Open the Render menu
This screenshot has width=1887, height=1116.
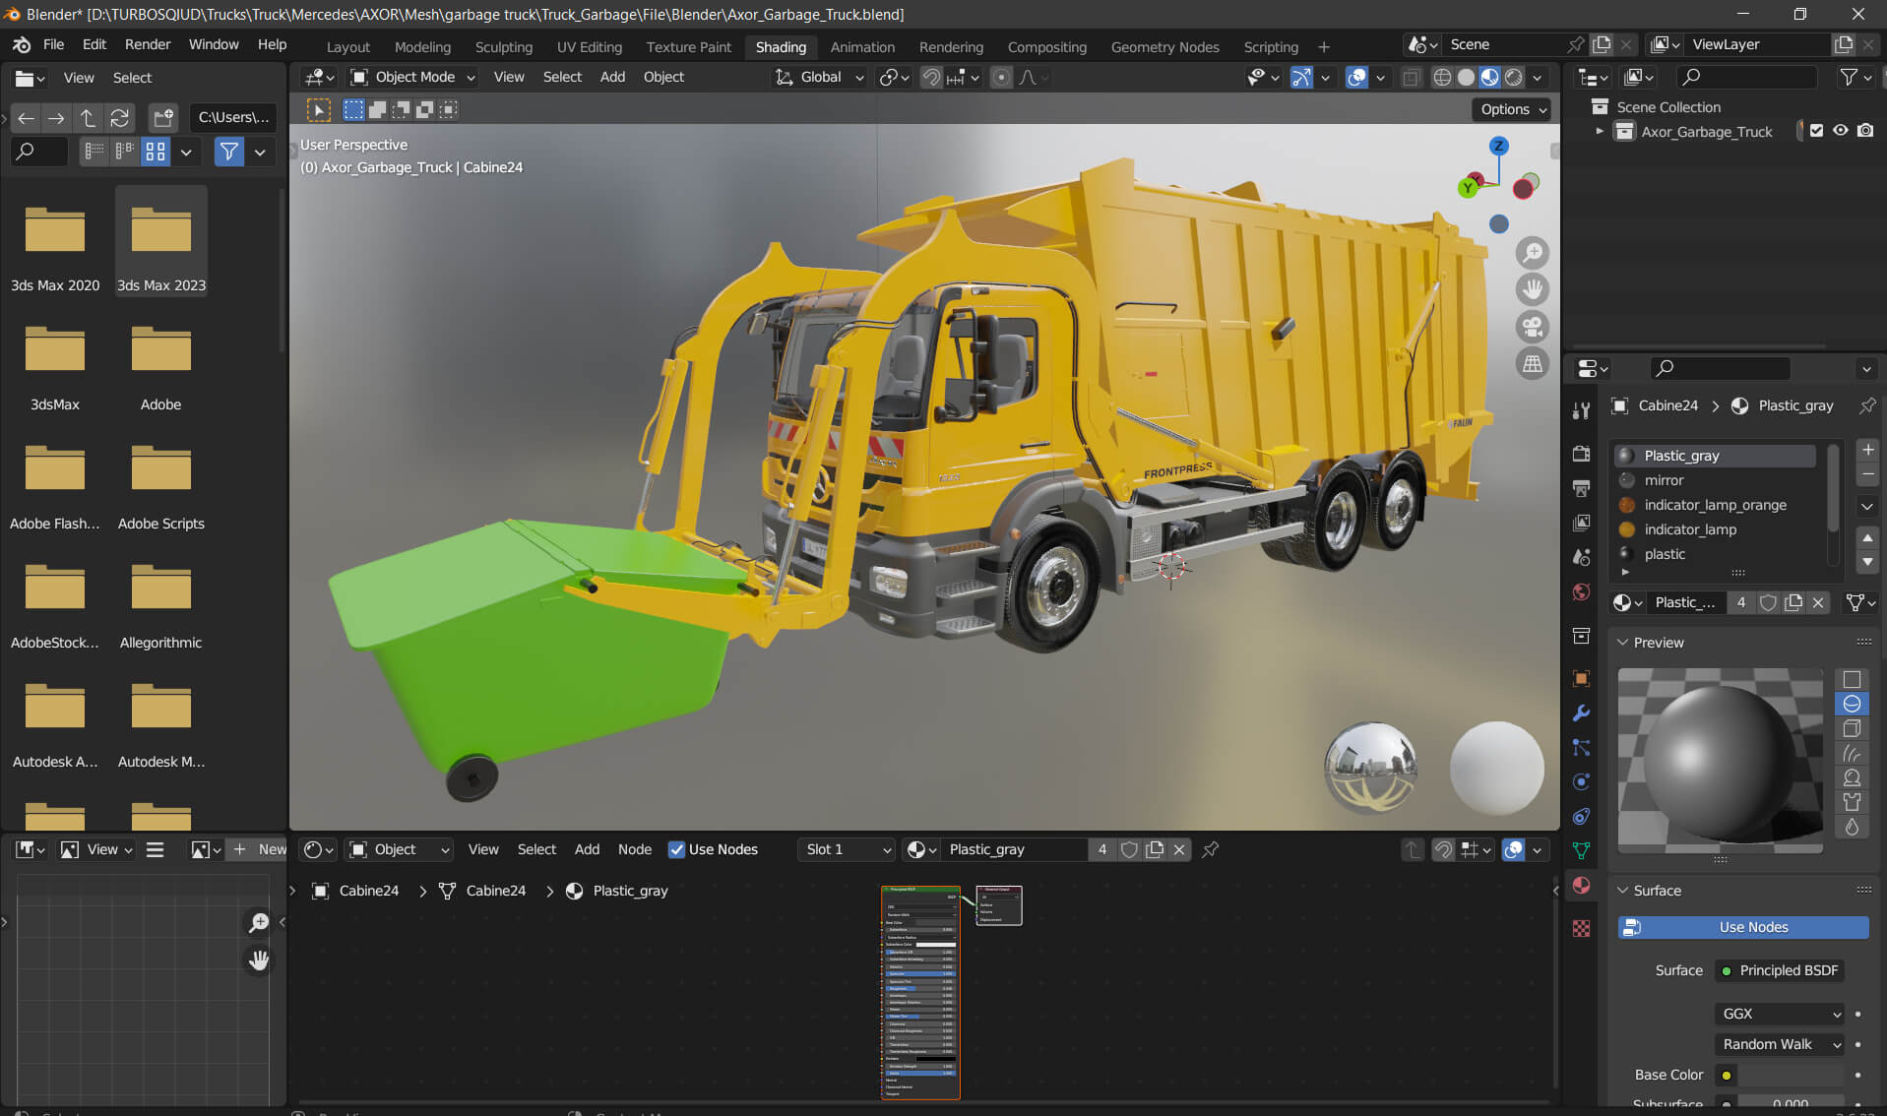(x=148, y=44)
